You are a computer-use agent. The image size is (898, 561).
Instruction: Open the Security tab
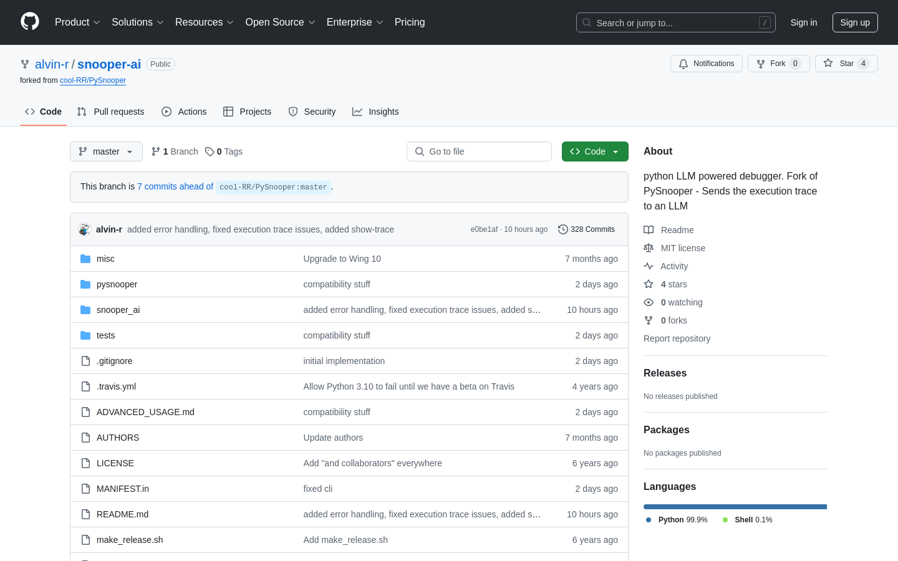(312, 112)
